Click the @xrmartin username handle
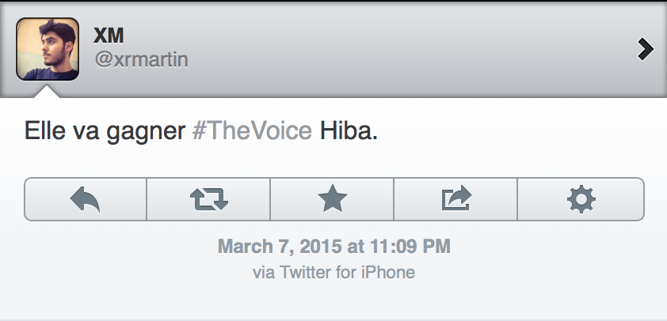This screenshot has width=667, height=321. [141, 61]
